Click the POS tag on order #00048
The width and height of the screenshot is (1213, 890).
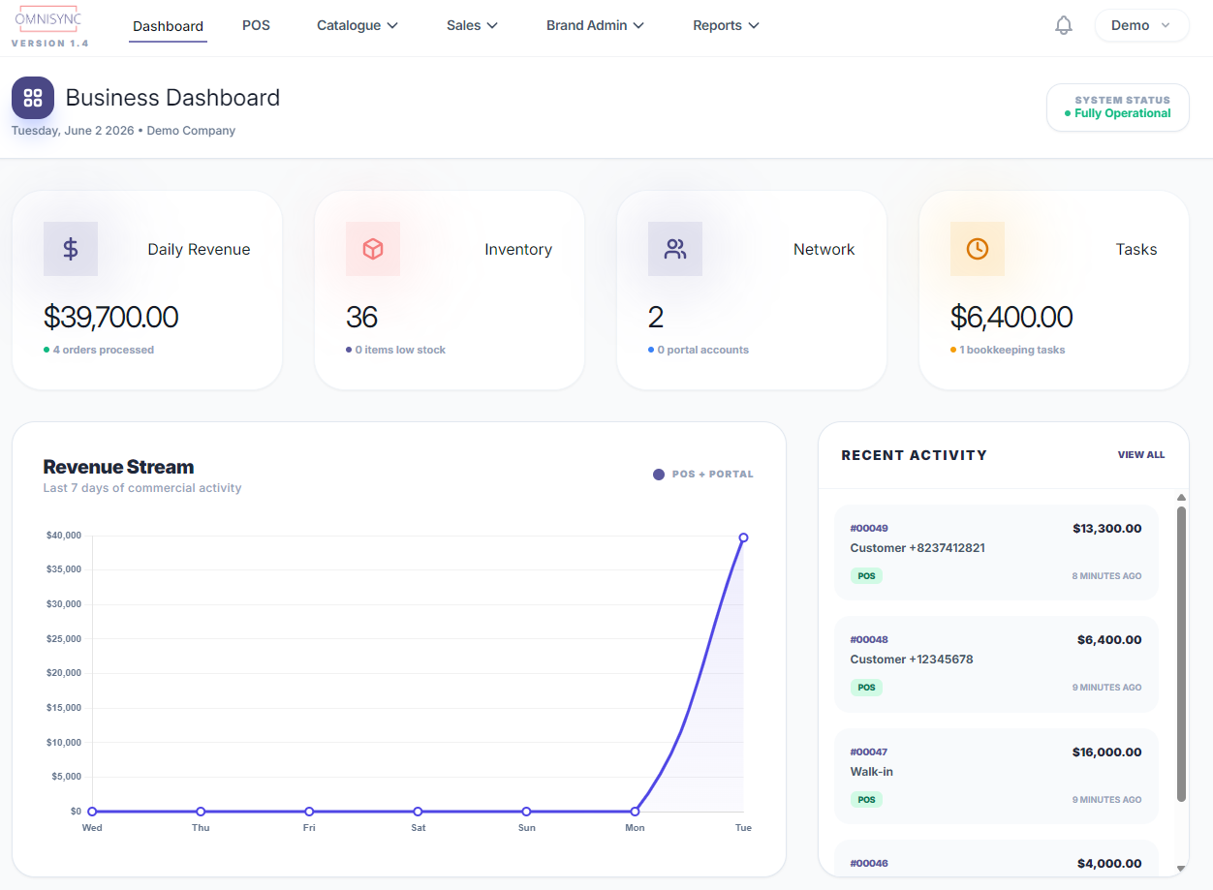click(866, 688)
